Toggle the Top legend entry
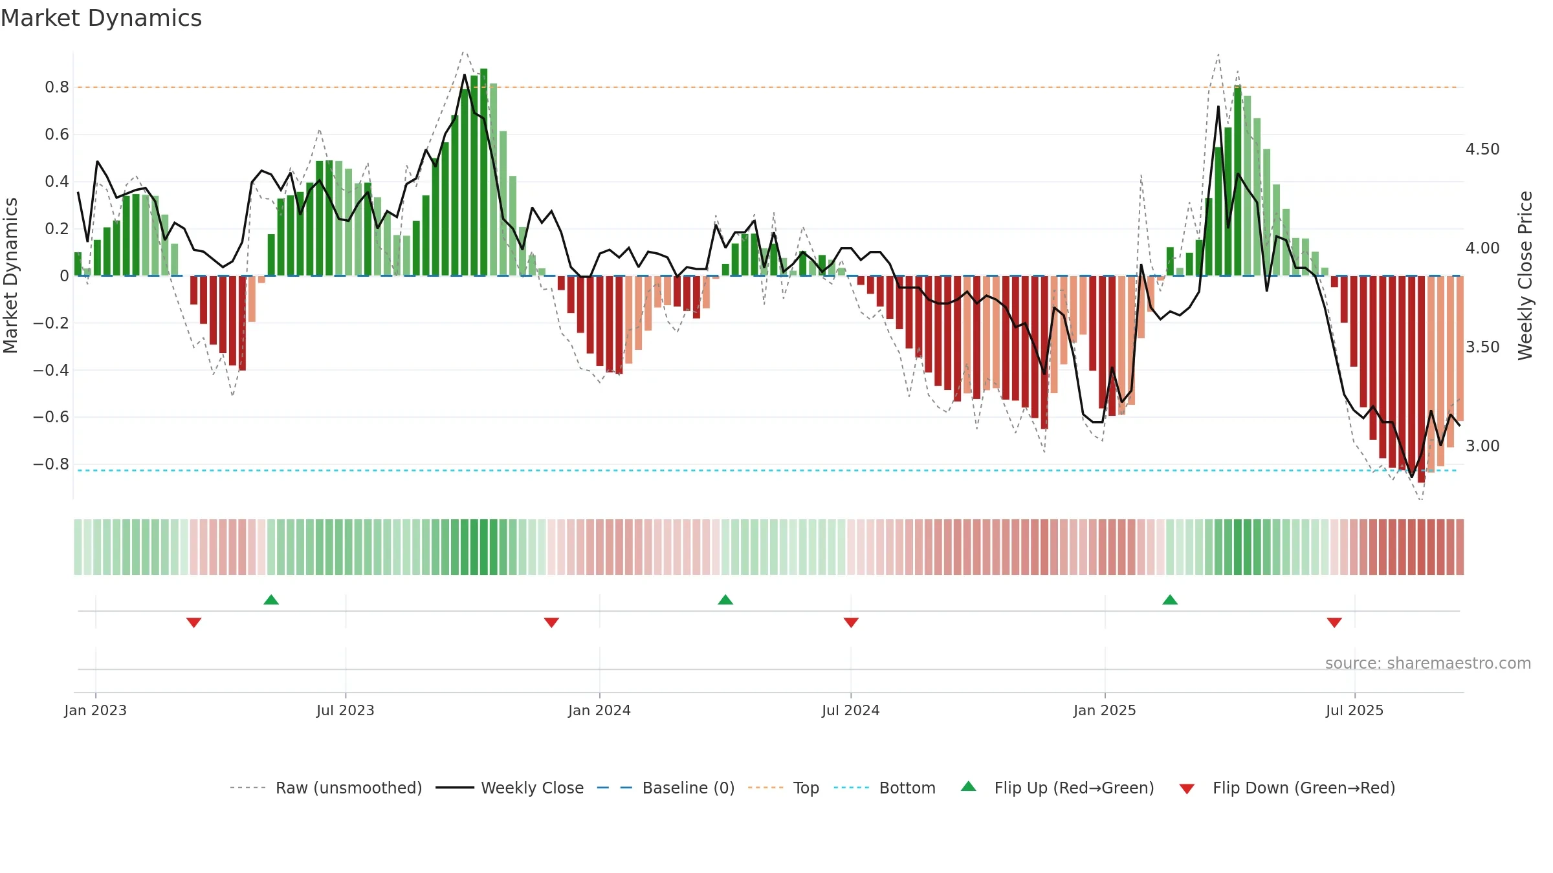The width and height of the screenshot is (1553, 873). click(x=784, y=788)
